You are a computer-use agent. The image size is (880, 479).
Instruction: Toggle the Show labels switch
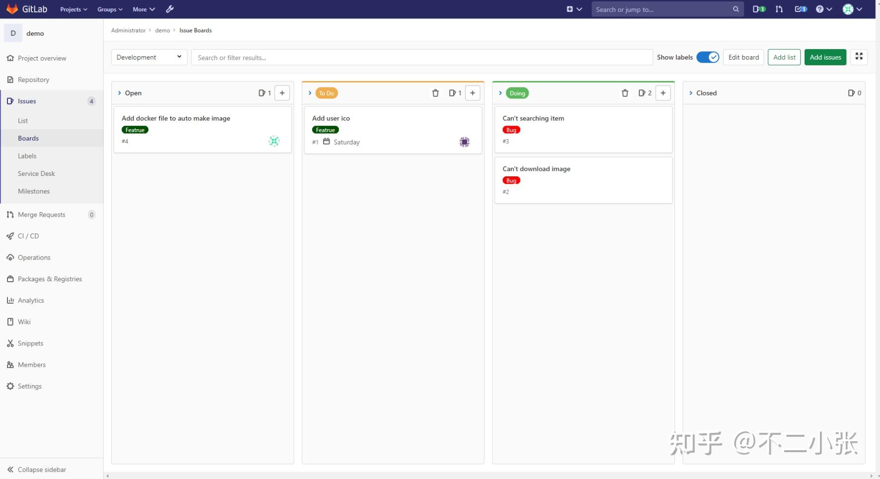[x=708, y=57]
